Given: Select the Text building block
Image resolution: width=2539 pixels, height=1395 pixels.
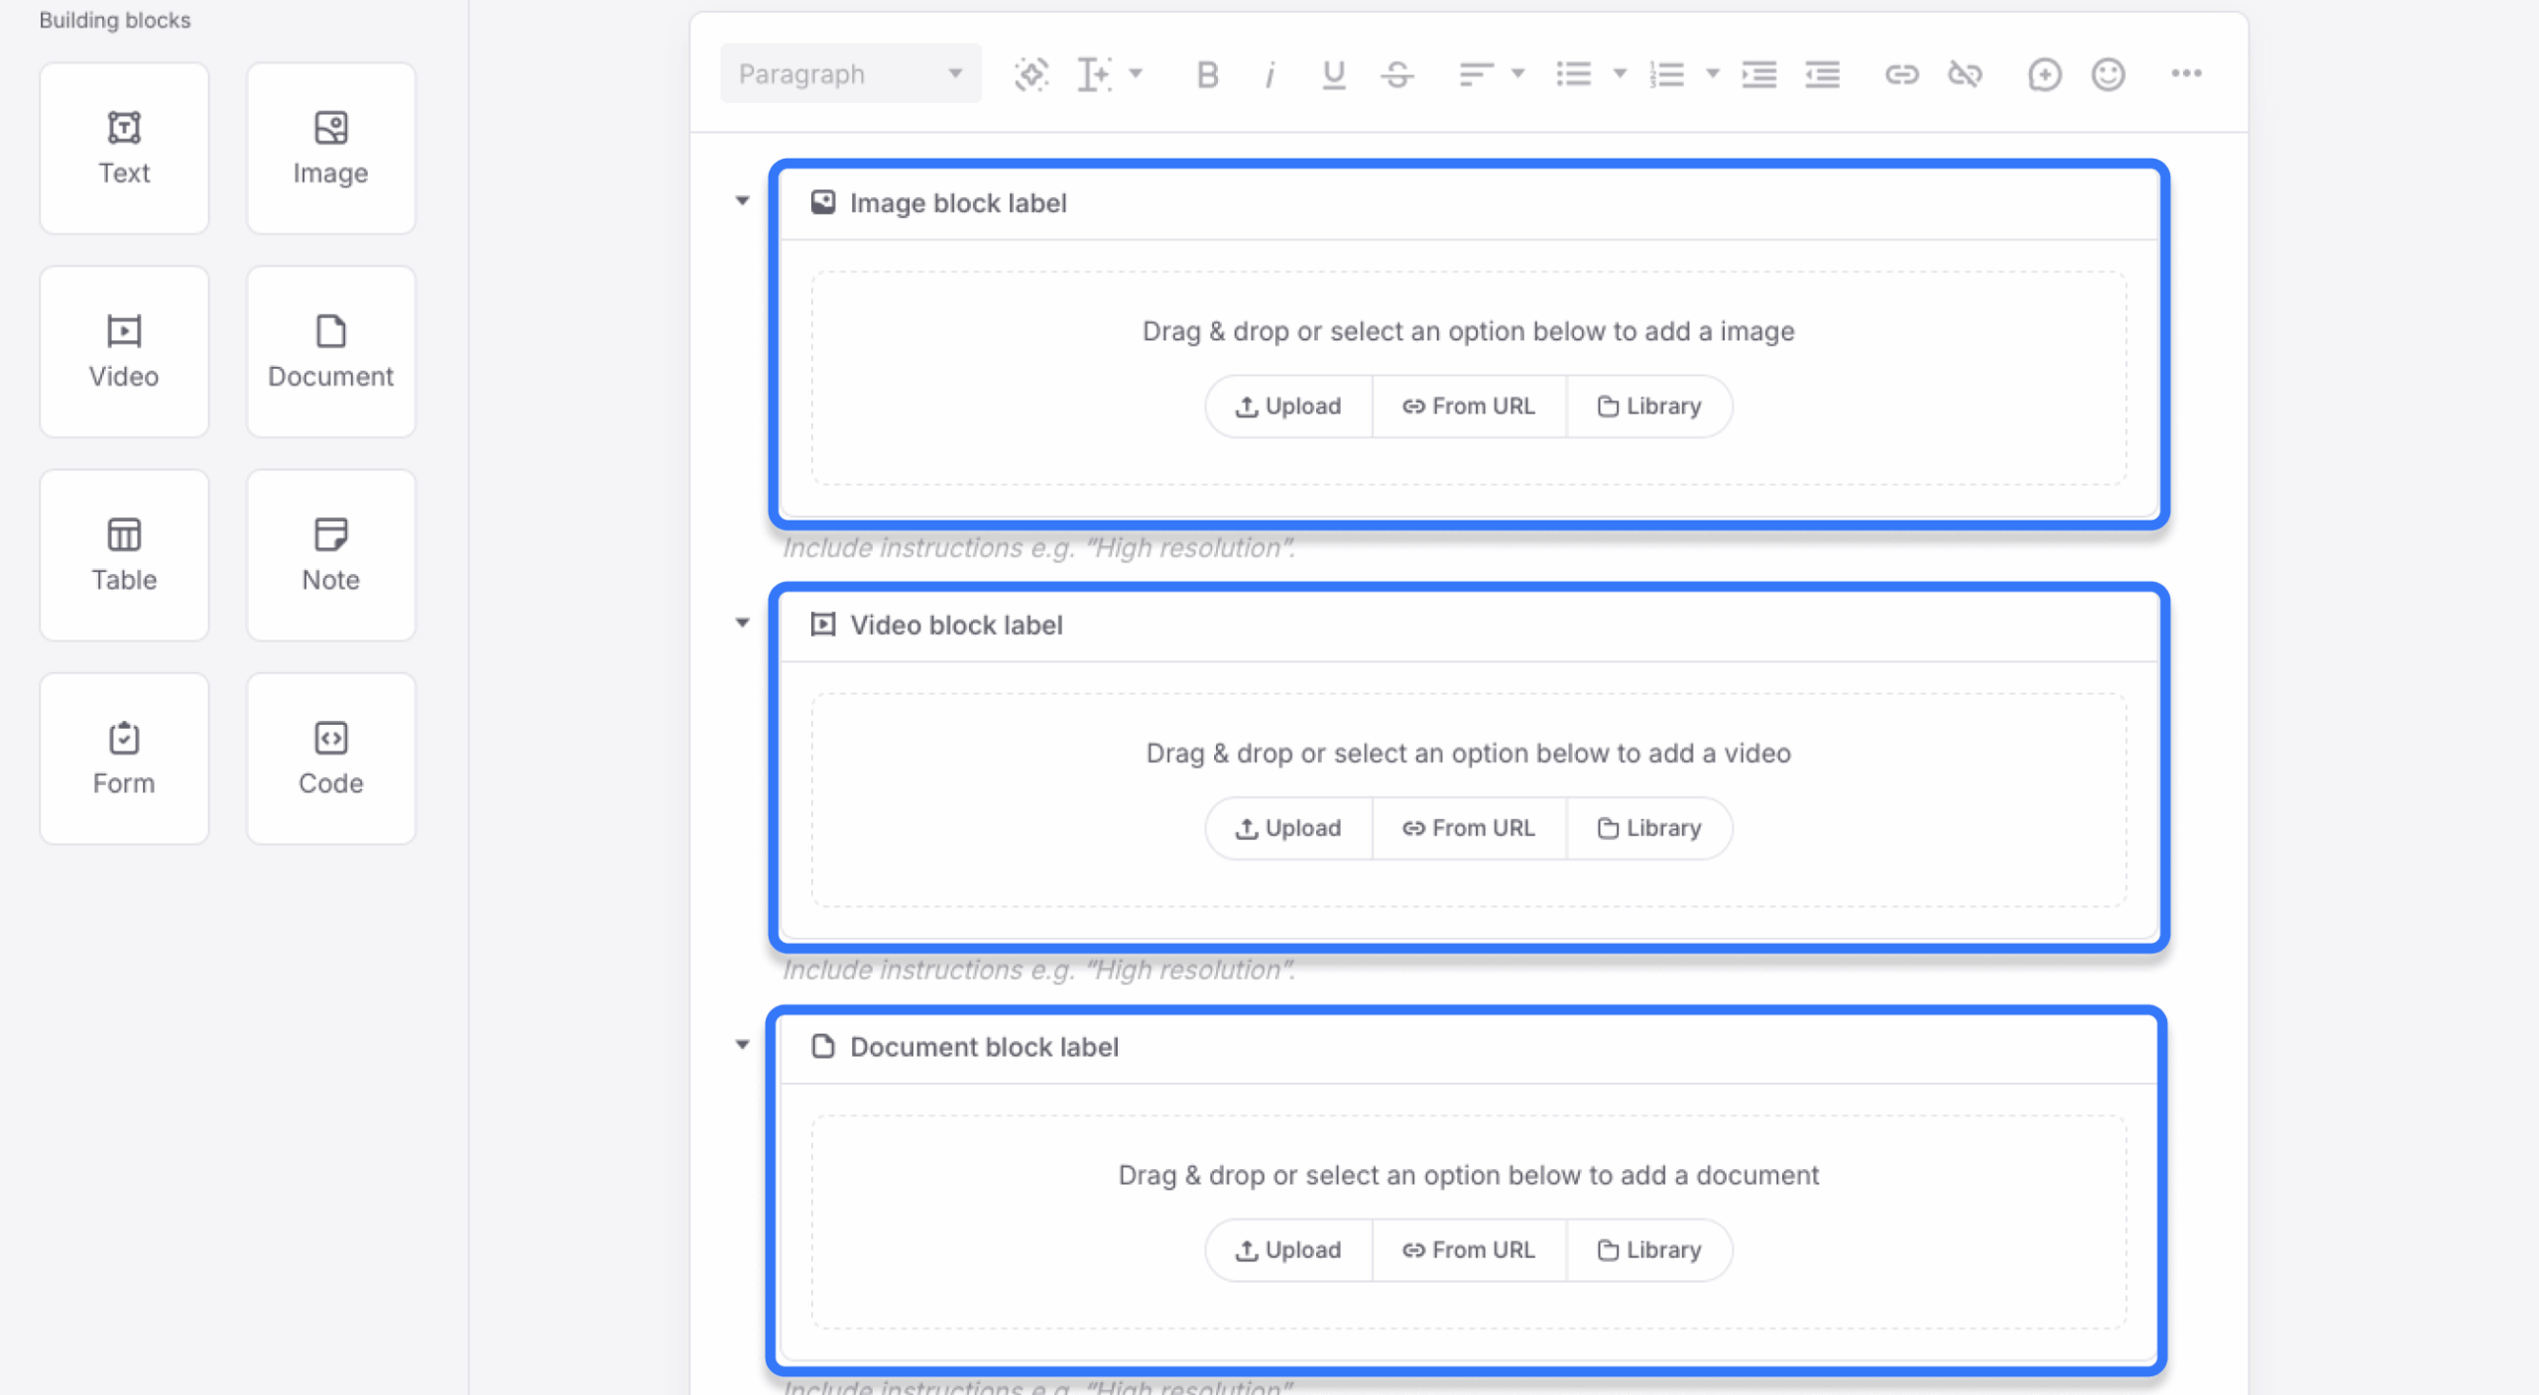Looking at the screenshot, I should [x=123, y=148].
